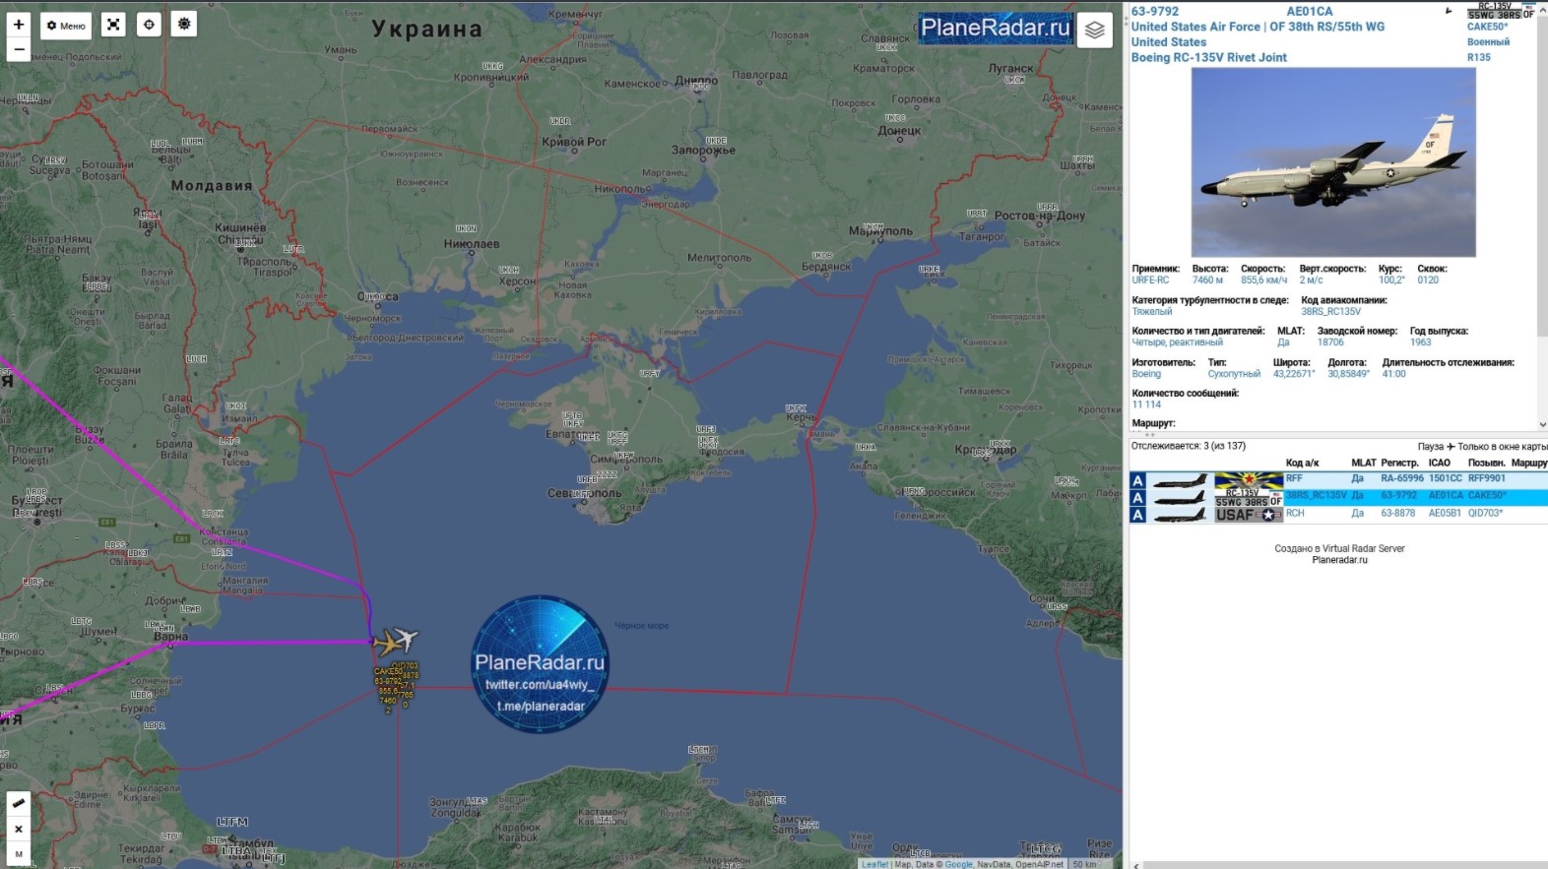The image size is (1548, 869).
Task: Click Russian Air Force flag in RFF row
Action: coord(1249,480)
